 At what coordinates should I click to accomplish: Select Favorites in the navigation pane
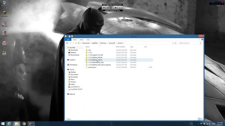(72, 48)
